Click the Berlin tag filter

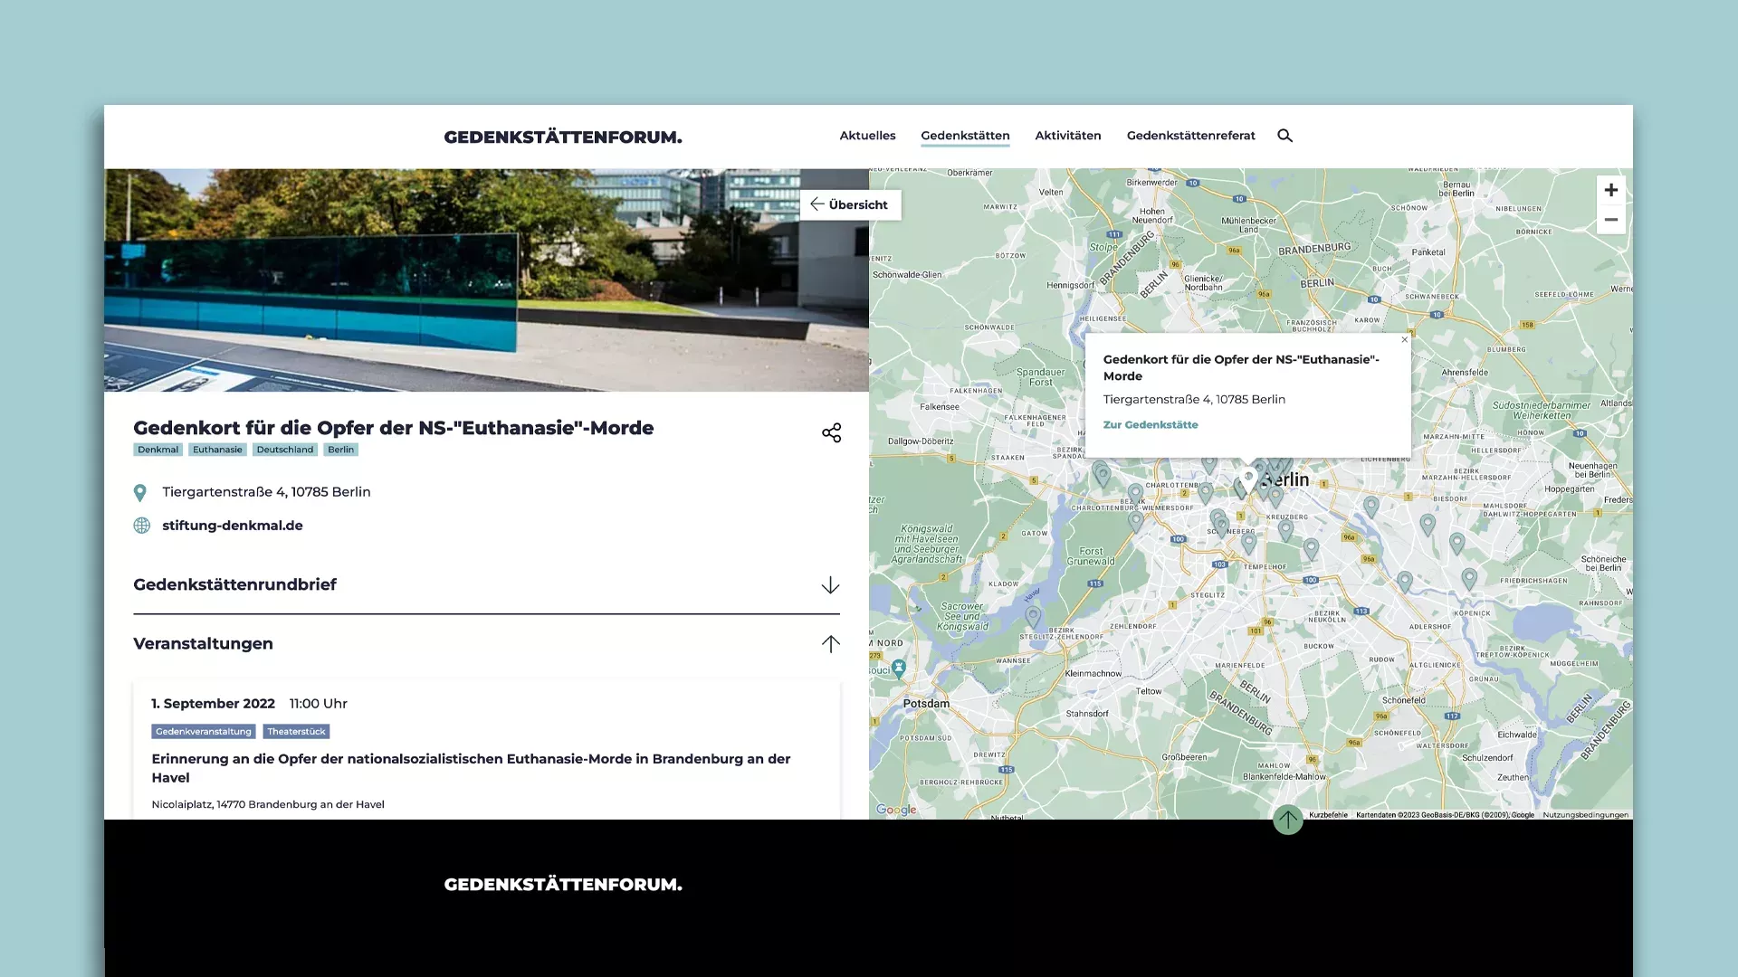(340, 449)
